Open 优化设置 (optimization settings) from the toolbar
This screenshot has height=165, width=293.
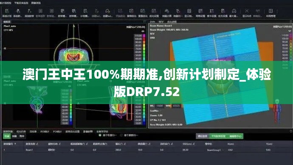click(154, 13)
